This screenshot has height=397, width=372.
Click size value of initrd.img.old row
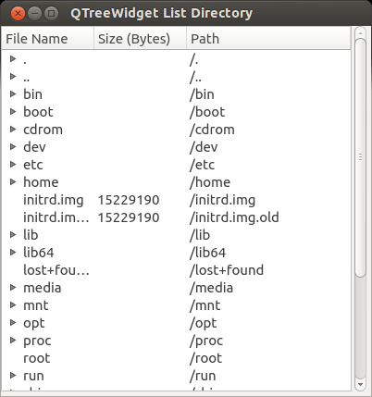click(129, 217)
